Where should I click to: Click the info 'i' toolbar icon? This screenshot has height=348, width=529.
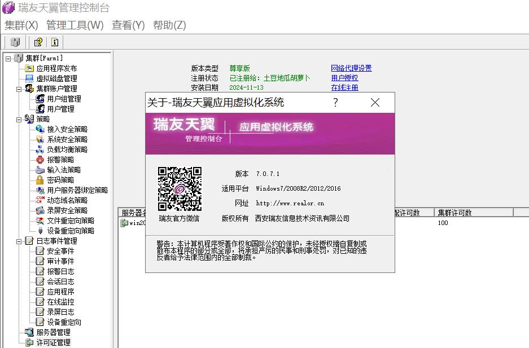click(54, 42)
